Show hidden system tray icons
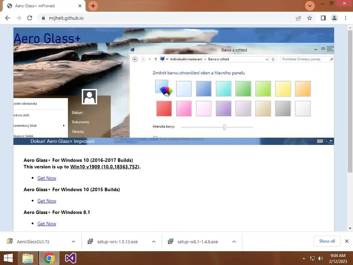 click(304, 258)
